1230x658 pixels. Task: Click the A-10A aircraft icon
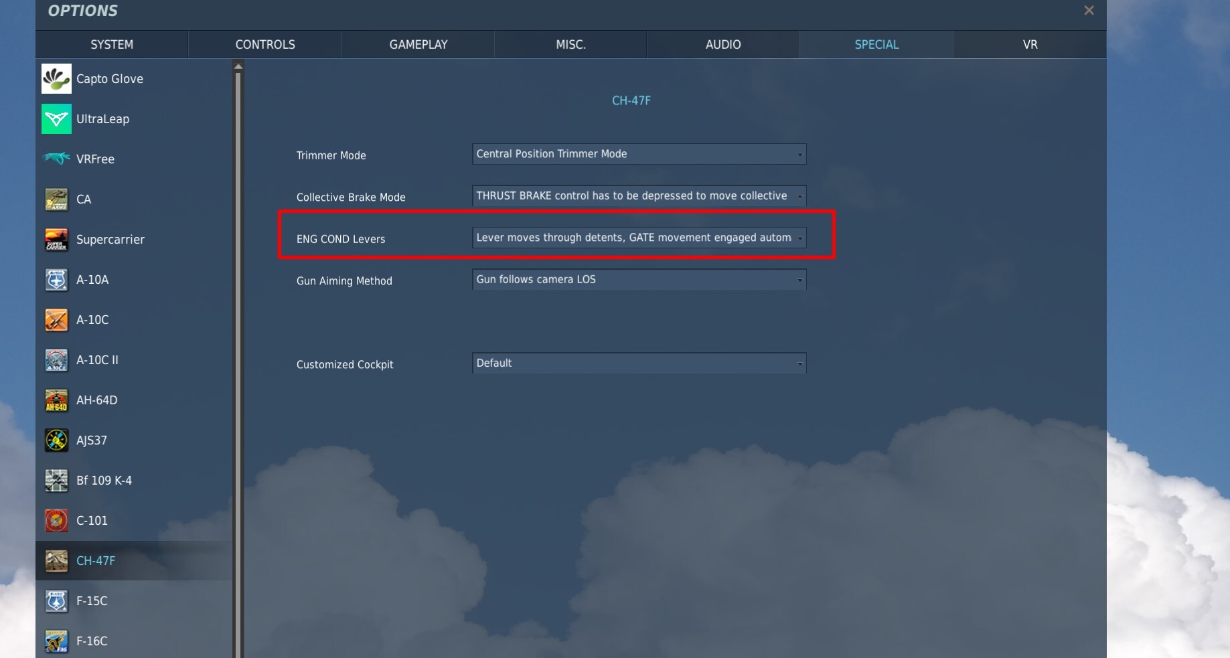[56, 280]
